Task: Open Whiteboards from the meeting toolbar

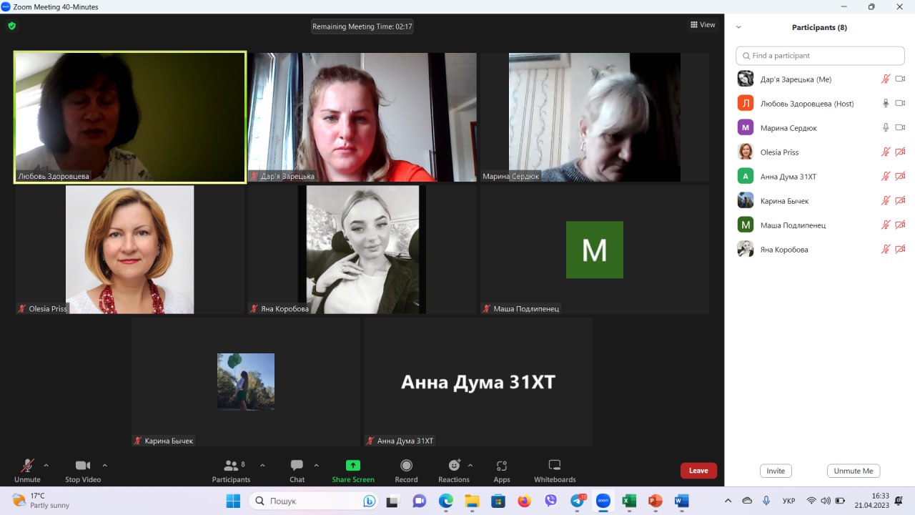Action: [555, 471]
